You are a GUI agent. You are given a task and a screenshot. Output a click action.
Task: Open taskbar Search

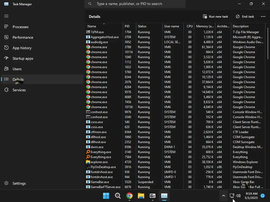click(x=118, y=196)
